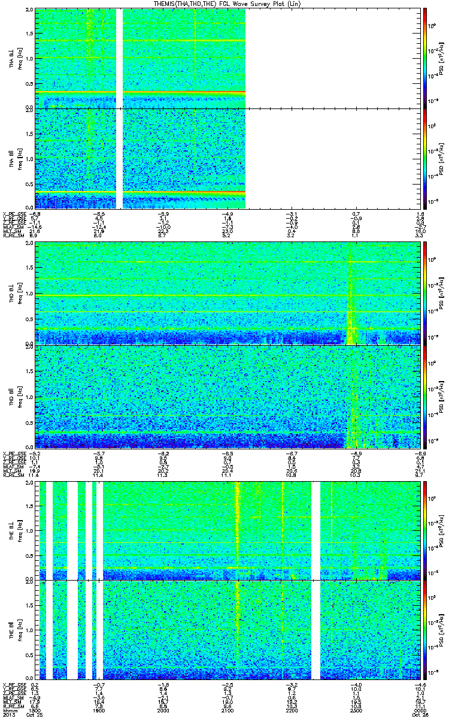Viewport: 449px width, 719px height.
Task: Click the THEMIS FGL Wave Survey Plot title
Action: 227,4
